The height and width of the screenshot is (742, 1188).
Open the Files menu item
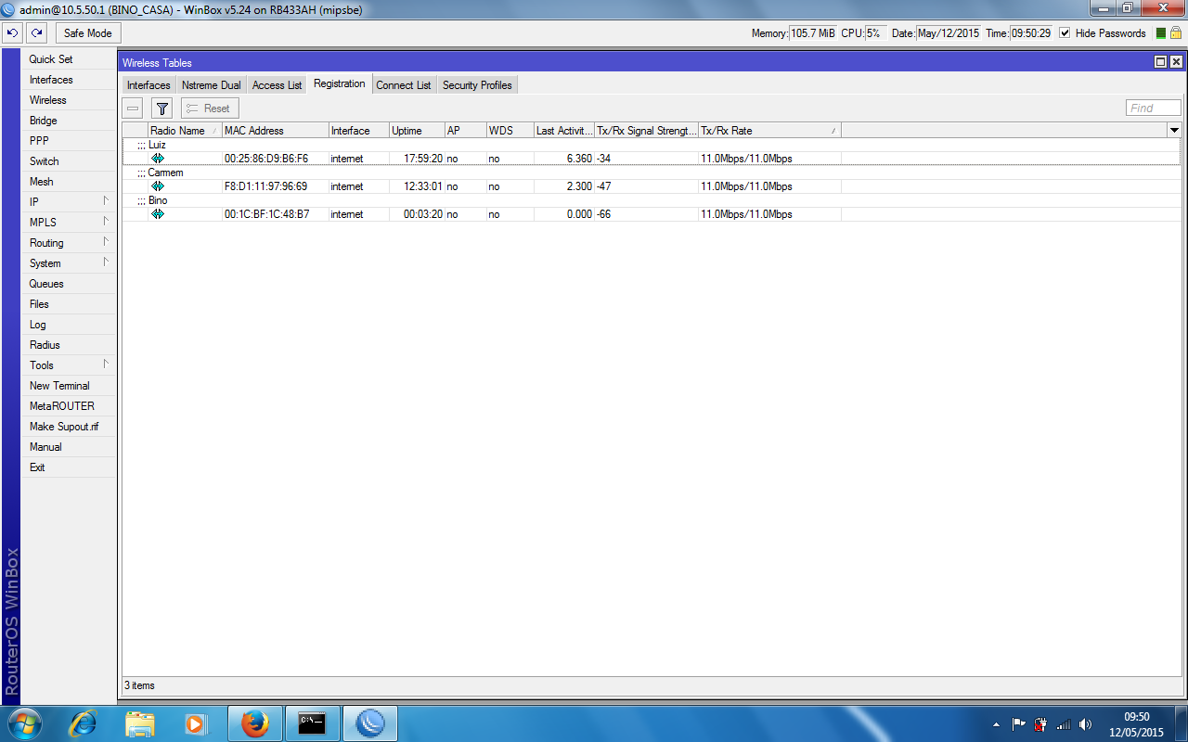[70, 304]
